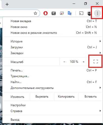Click the Вырезать button

point(42,97)
